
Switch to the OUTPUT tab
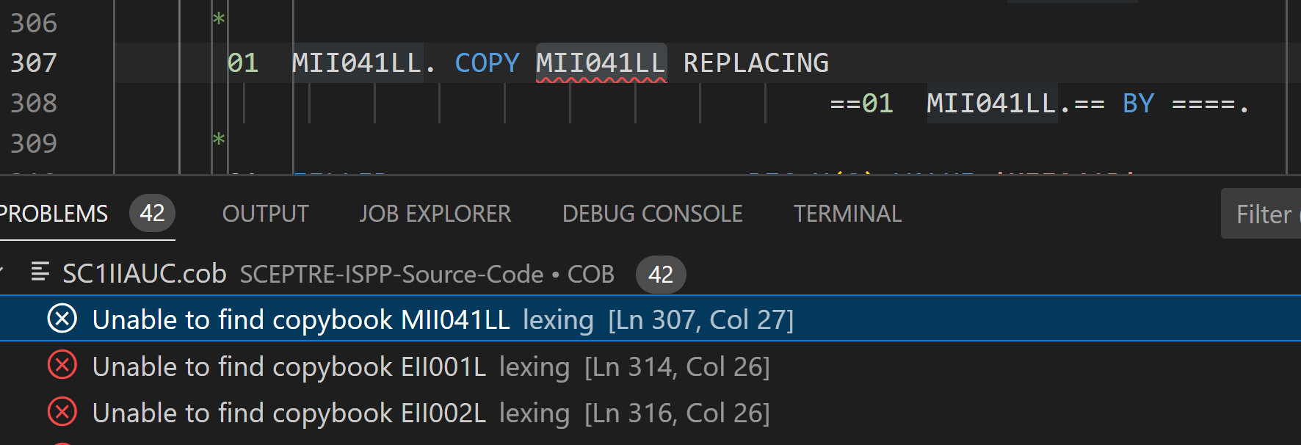264,214
